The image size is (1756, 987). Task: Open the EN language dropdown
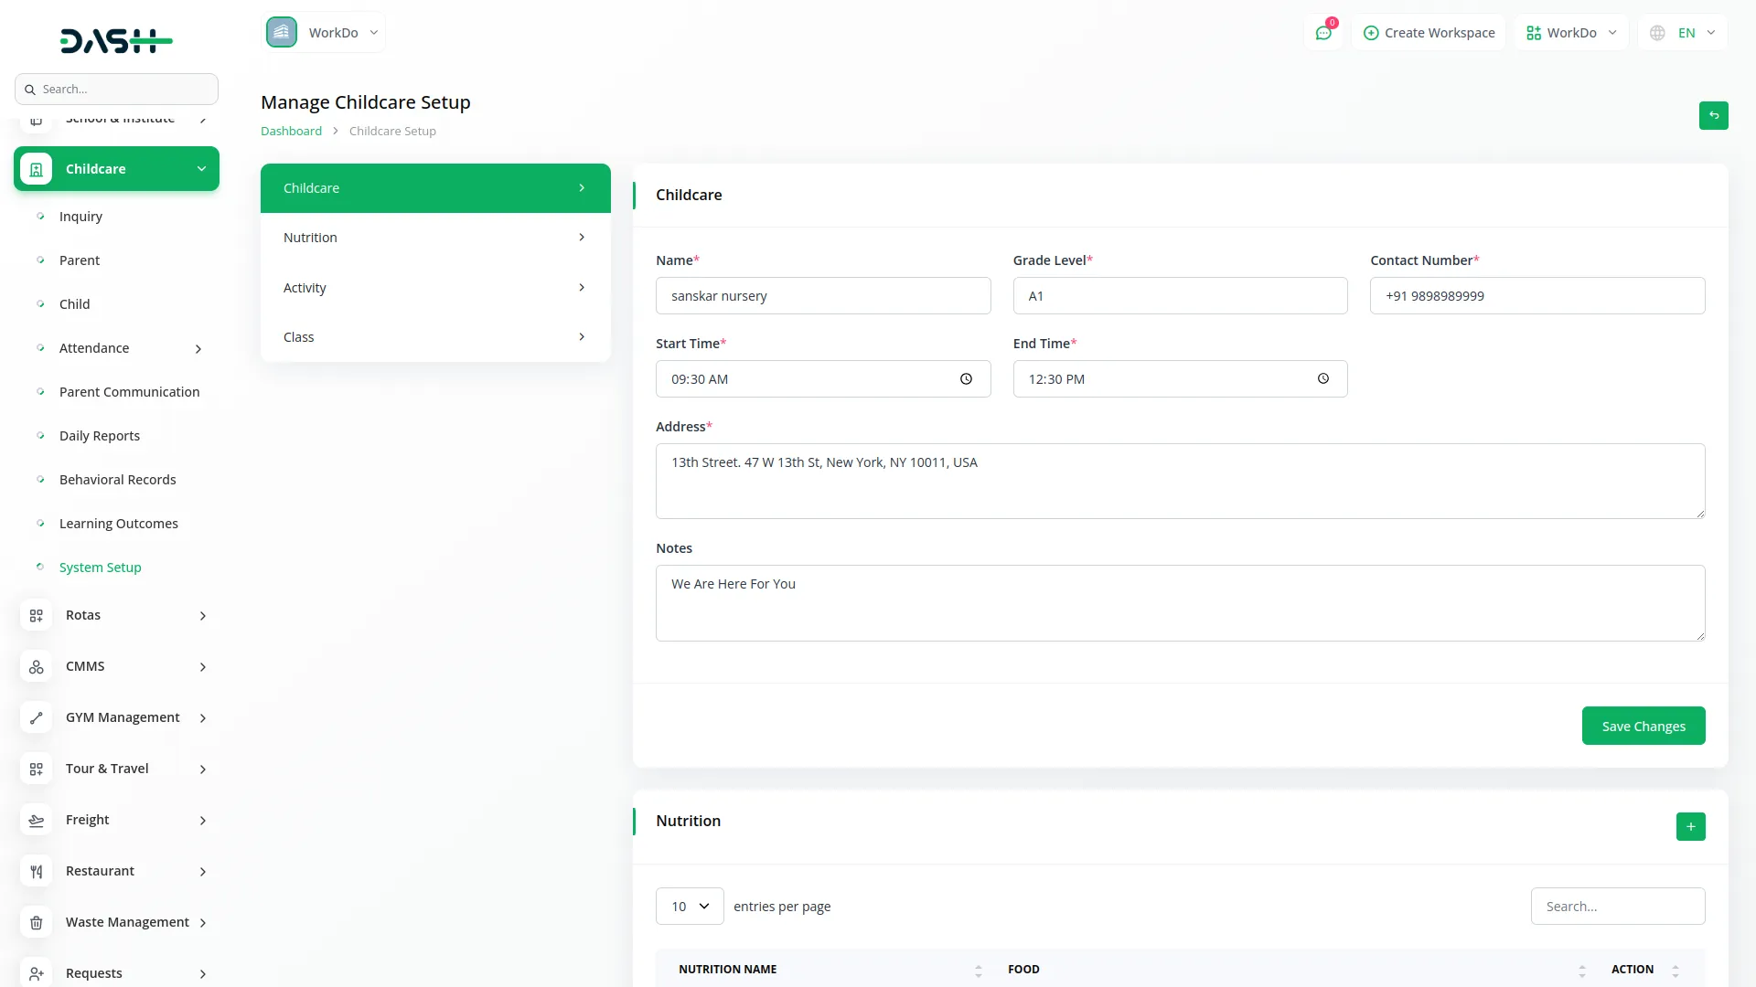1685,33
